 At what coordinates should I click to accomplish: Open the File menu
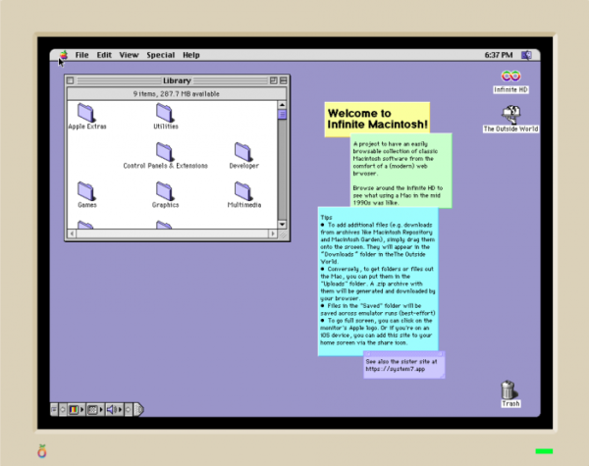(x=81, y=55)
